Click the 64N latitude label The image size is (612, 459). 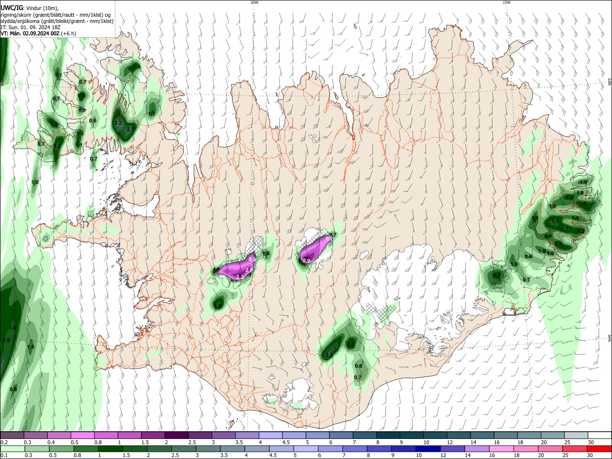(x=610, y=338)
